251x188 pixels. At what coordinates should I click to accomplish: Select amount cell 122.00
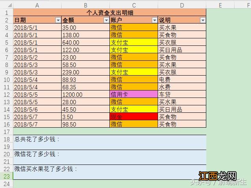85,50
